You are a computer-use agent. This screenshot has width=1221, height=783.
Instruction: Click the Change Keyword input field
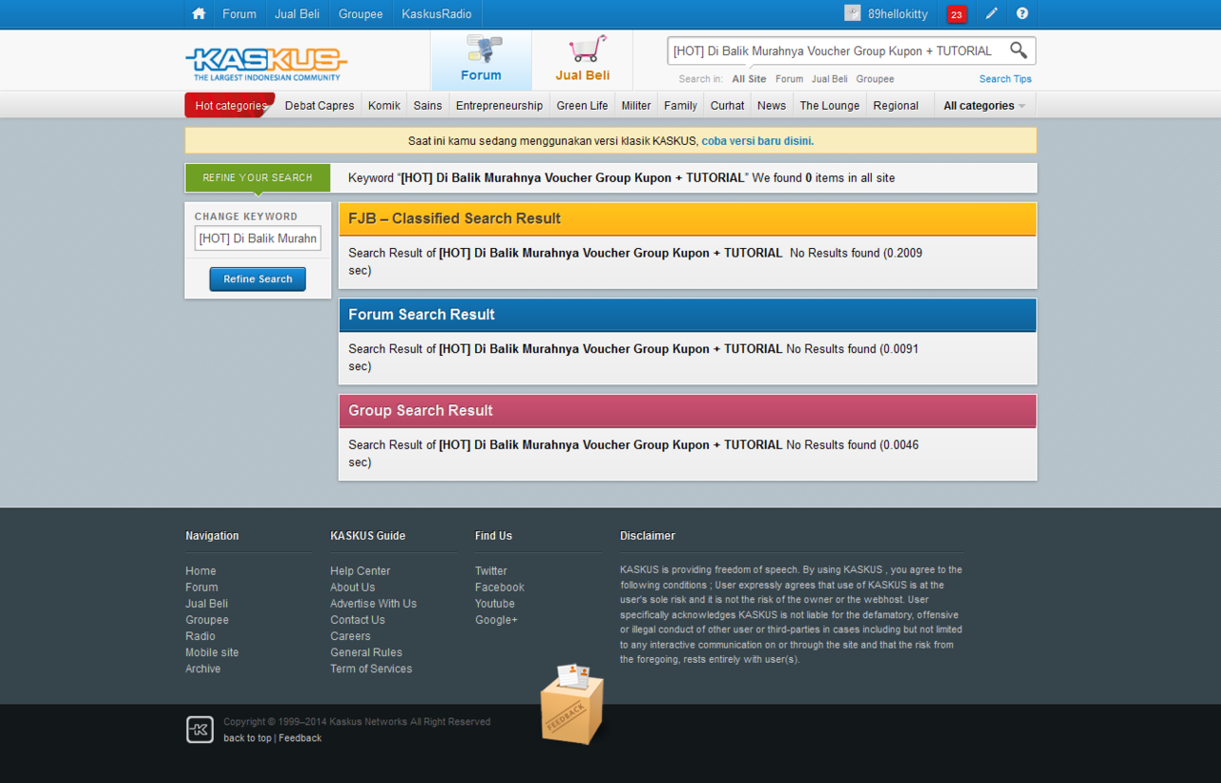(258, 238)
